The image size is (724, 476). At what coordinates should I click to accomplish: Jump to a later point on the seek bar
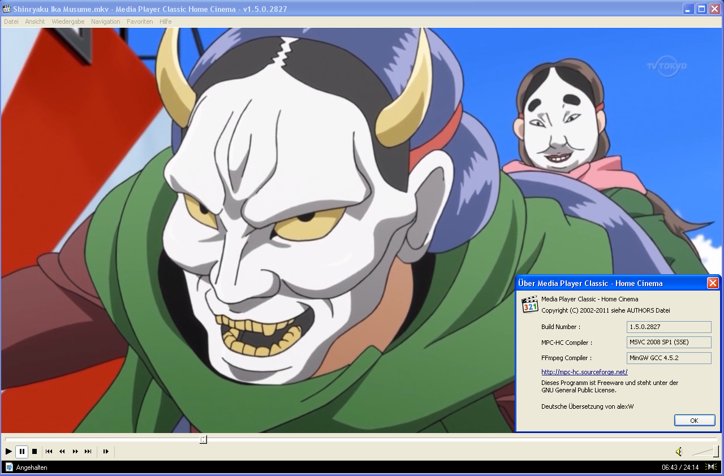pos(461,439)
